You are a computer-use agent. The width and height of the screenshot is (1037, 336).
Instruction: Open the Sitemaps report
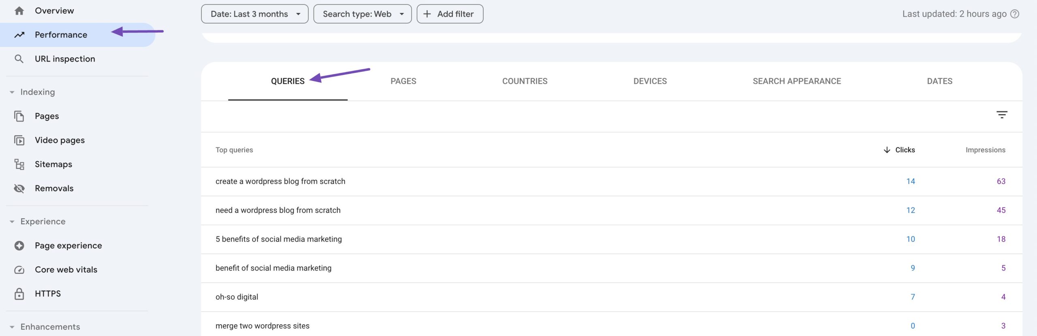pyautogui.click(x=77, y=164)
